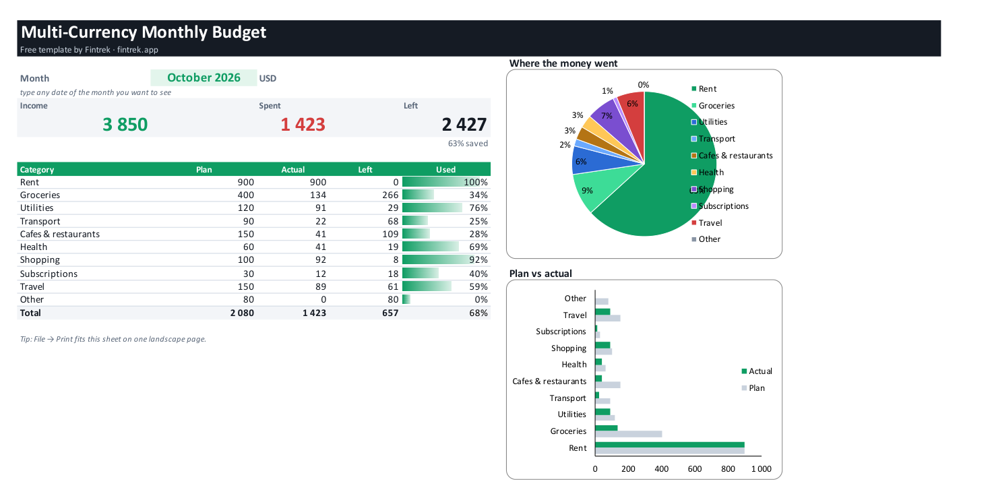This screenshot has width=992, height=496.
Task: Select the Used column header
Action: point(445,170)
